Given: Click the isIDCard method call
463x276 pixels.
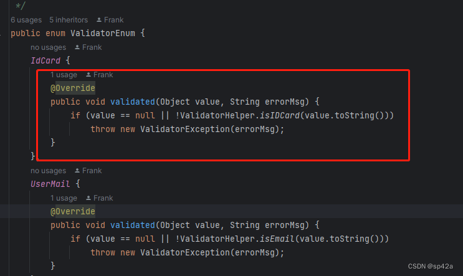Looking at the screenshot, I should pyautogui.click(x=280, y=115).
